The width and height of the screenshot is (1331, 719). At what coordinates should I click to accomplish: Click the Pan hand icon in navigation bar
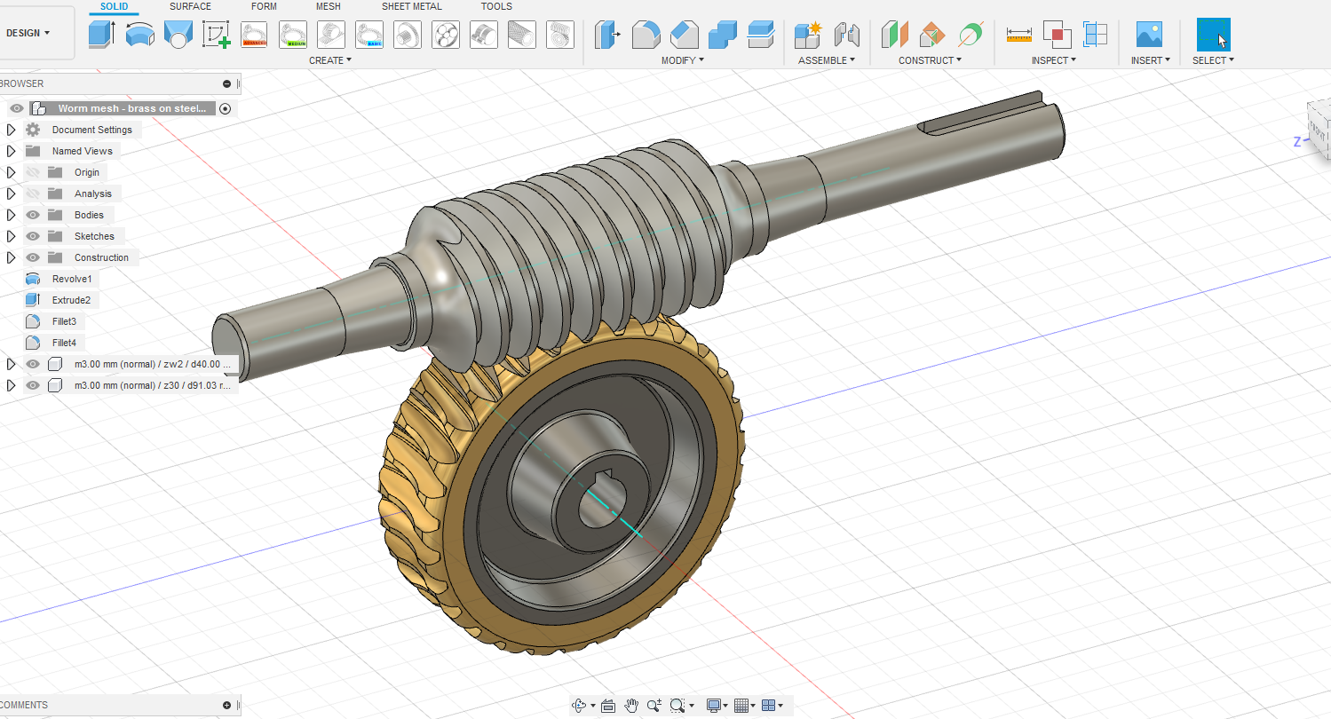click(x=631, y=706)
